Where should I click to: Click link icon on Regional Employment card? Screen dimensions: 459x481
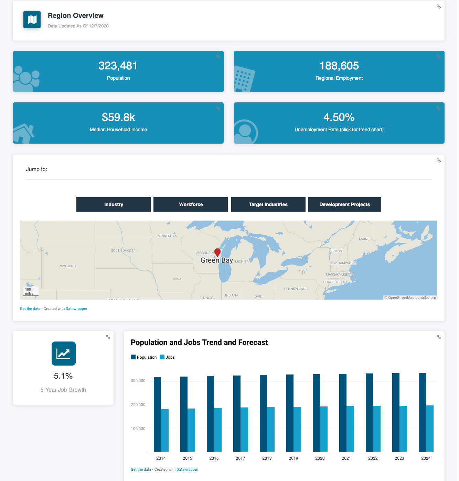coord(439,57)
